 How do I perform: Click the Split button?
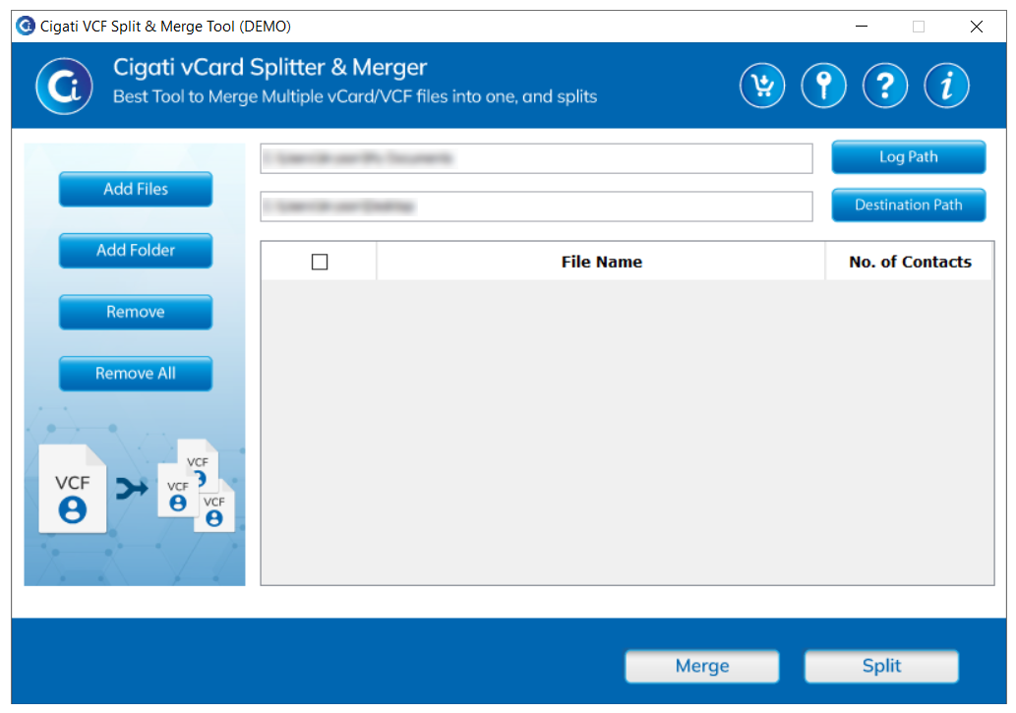tap(881, 667)
